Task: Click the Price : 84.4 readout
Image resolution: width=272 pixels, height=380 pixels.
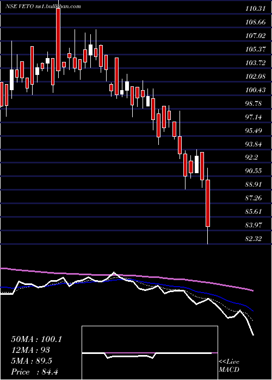Action: 34,372
